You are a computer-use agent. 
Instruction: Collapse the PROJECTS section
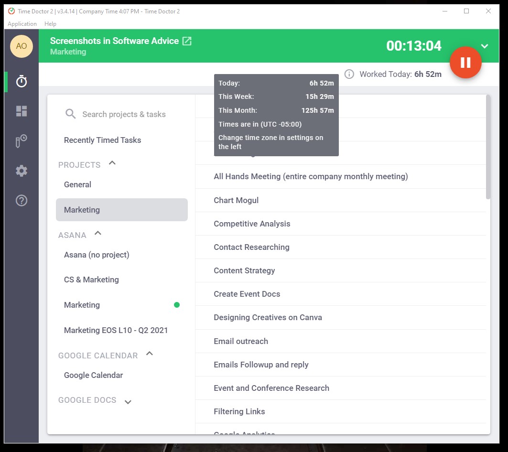112,163
